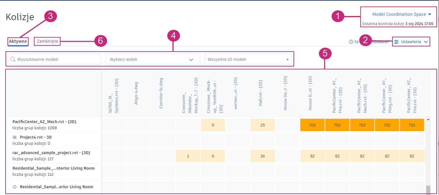Select the clash cell showing 26
This screenshot has height=195, width=439.
pos(263,156)
